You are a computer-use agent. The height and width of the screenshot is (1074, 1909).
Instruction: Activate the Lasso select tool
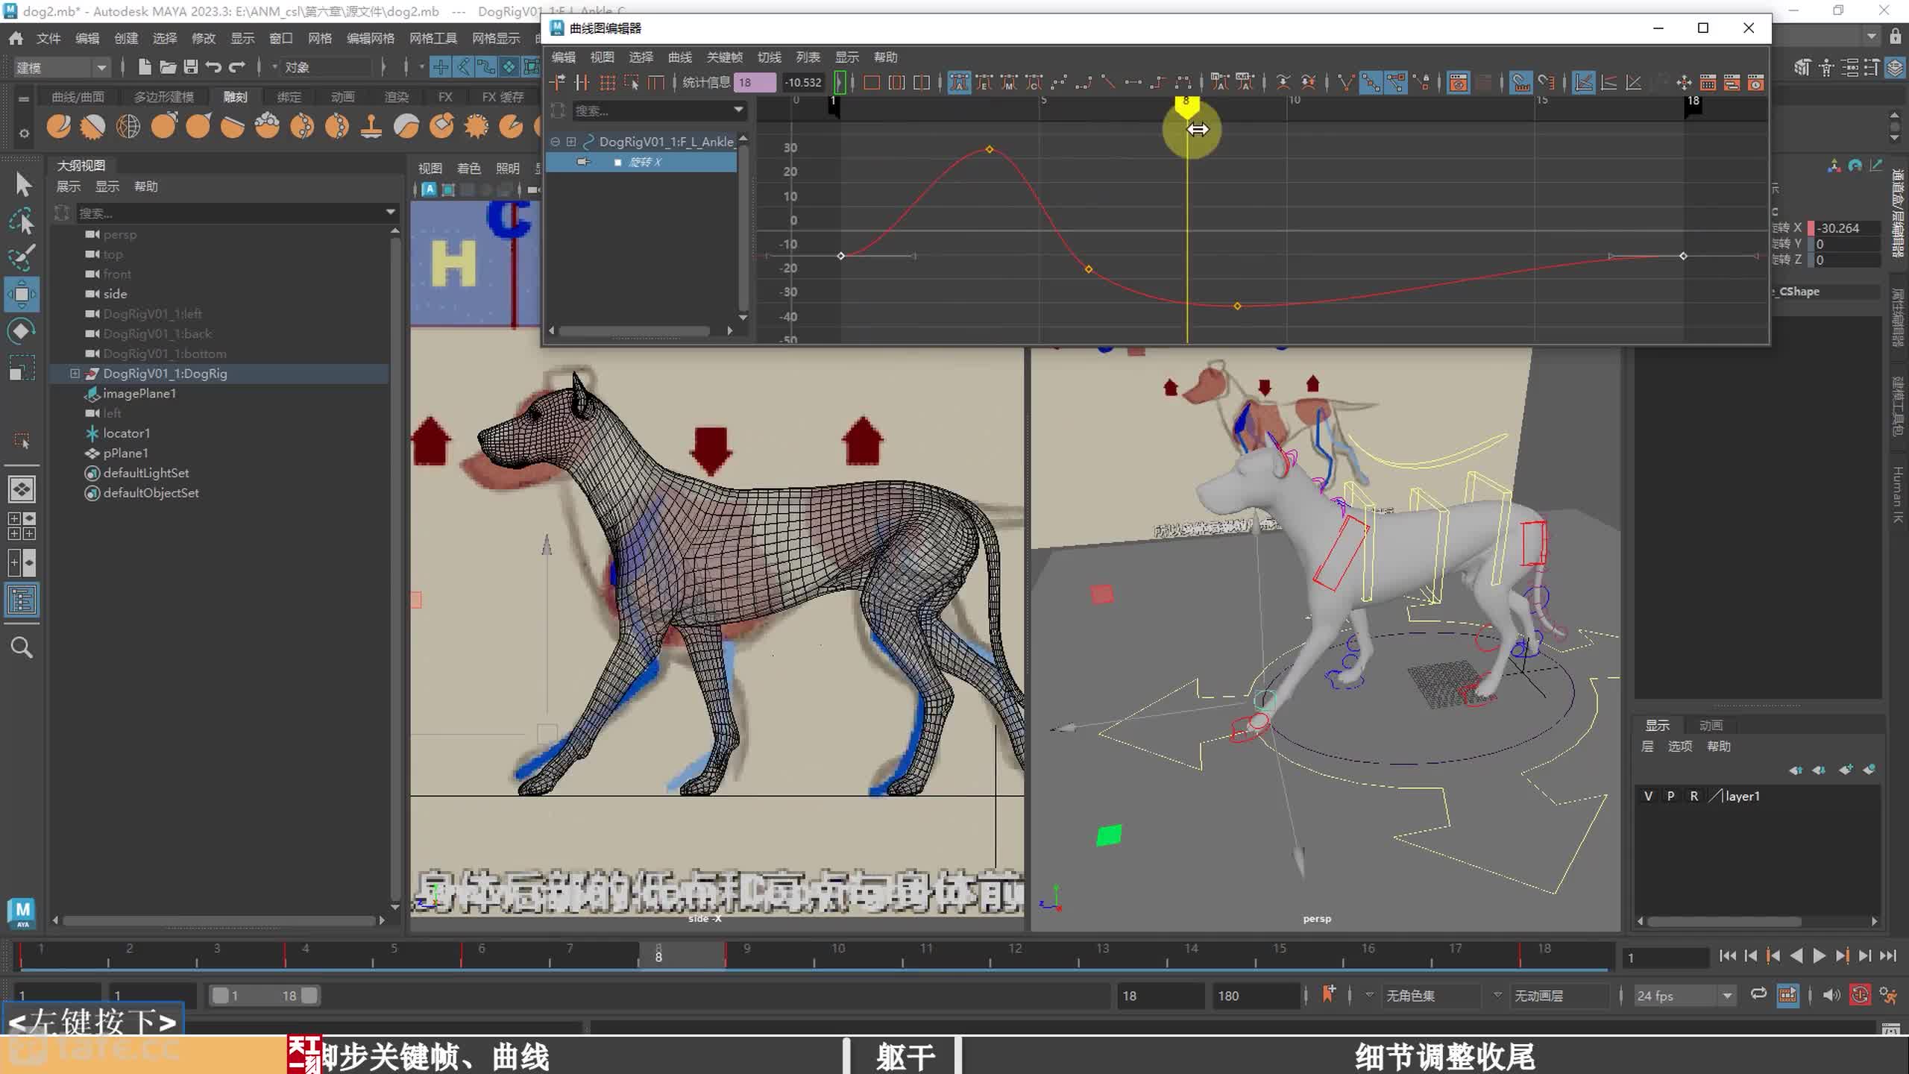(x=22, y=221)
